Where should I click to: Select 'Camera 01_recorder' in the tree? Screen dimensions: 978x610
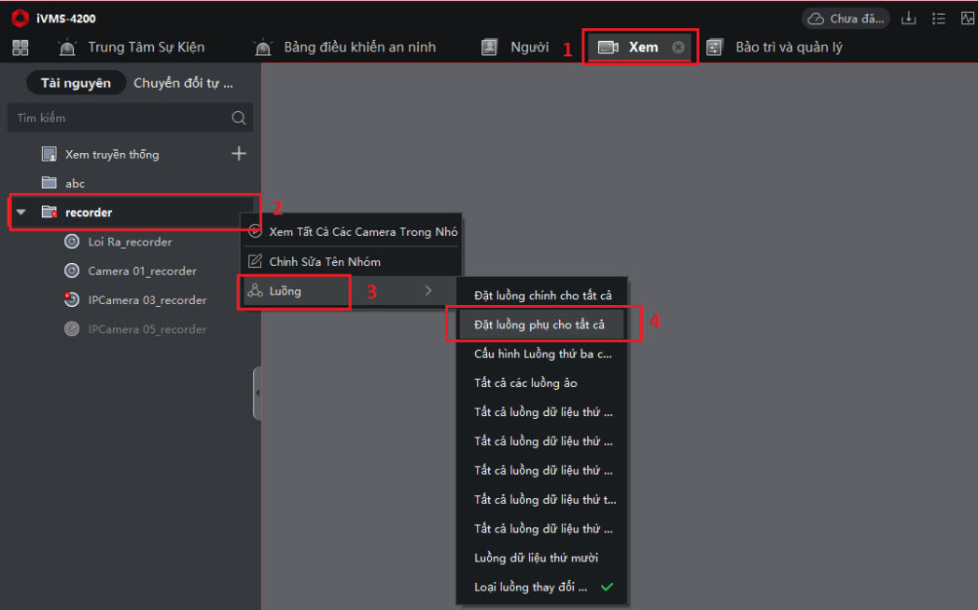pos(142,271)
